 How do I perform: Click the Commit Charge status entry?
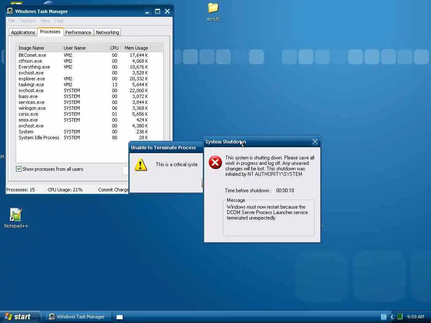coord(113,190)
